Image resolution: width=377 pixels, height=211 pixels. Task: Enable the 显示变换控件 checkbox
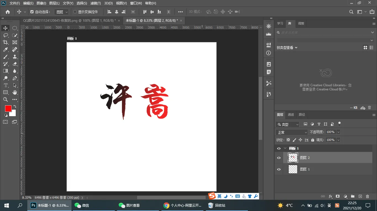tap(75, 12)
